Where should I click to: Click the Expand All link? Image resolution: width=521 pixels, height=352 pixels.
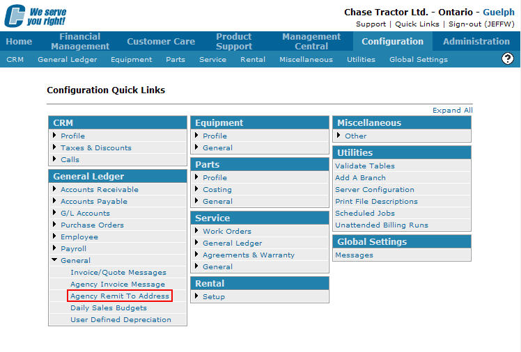pos(453,110)
